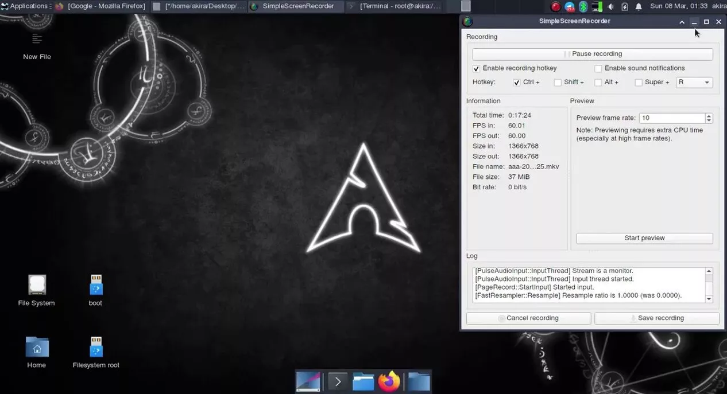Viewport: 727px width, 394px height.
Task: Open the clock showing Sun 08 Mar, 01:33
Action: [678, 6]
